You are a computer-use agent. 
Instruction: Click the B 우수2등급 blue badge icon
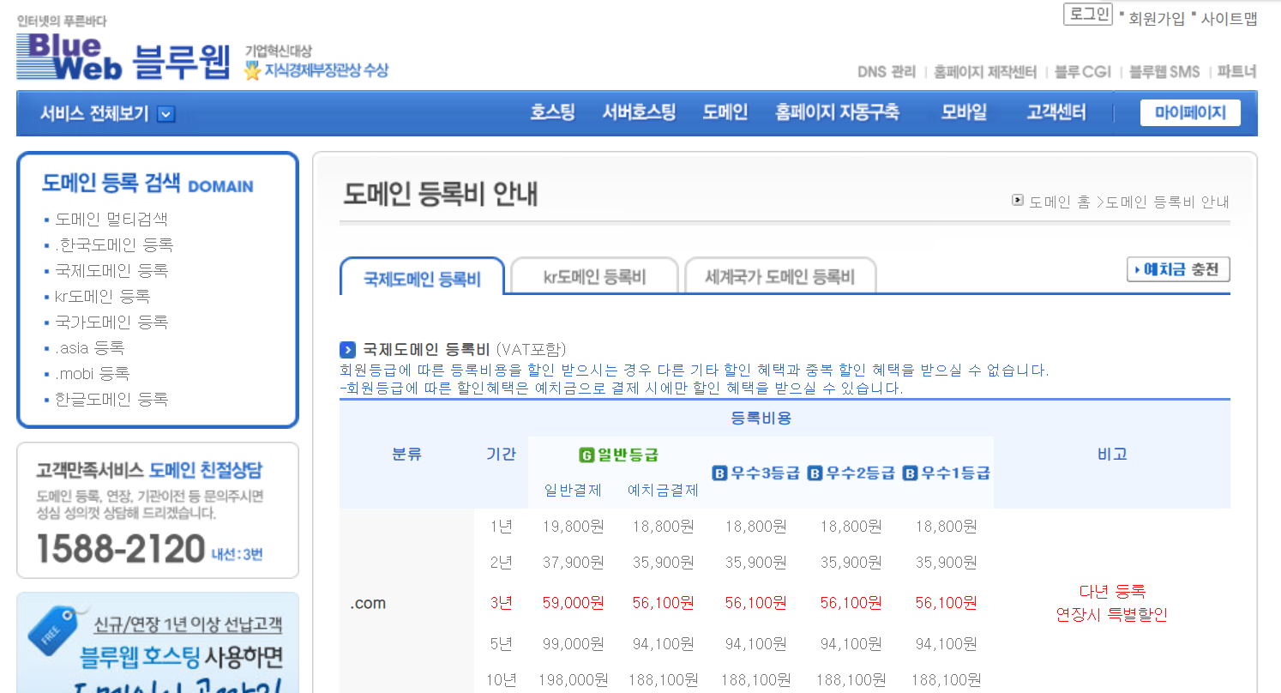click(x=814, y=473)
